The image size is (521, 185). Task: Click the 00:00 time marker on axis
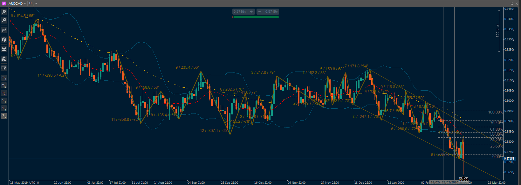click(463, 180)
